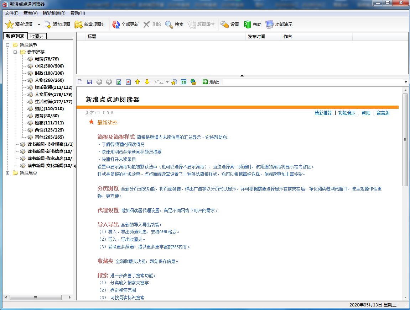Select 读书新闻-文化新闻 channel
Image resolution: width=410 pixels, height=310 pixels.
[x=50, y=165]
